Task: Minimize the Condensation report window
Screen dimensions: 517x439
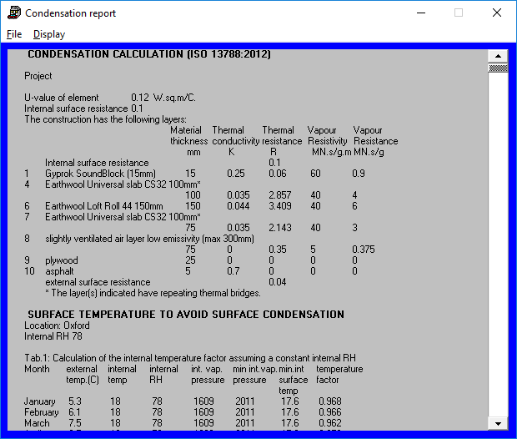Action: [421, 13]
